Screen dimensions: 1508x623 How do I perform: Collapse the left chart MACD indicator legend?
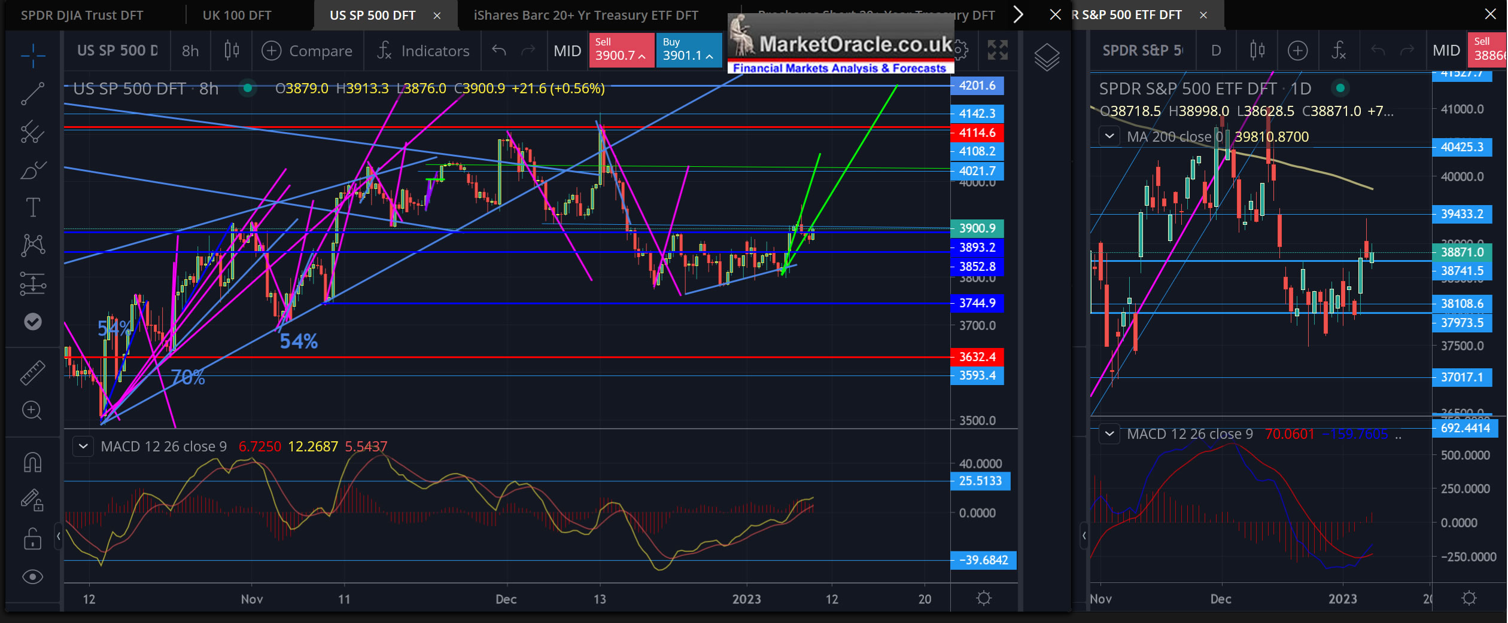coord(83,447)
